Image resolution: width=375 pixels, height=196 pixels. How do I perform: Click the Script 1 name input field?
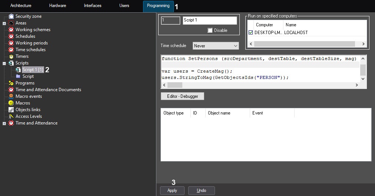(x=210, y=20)
